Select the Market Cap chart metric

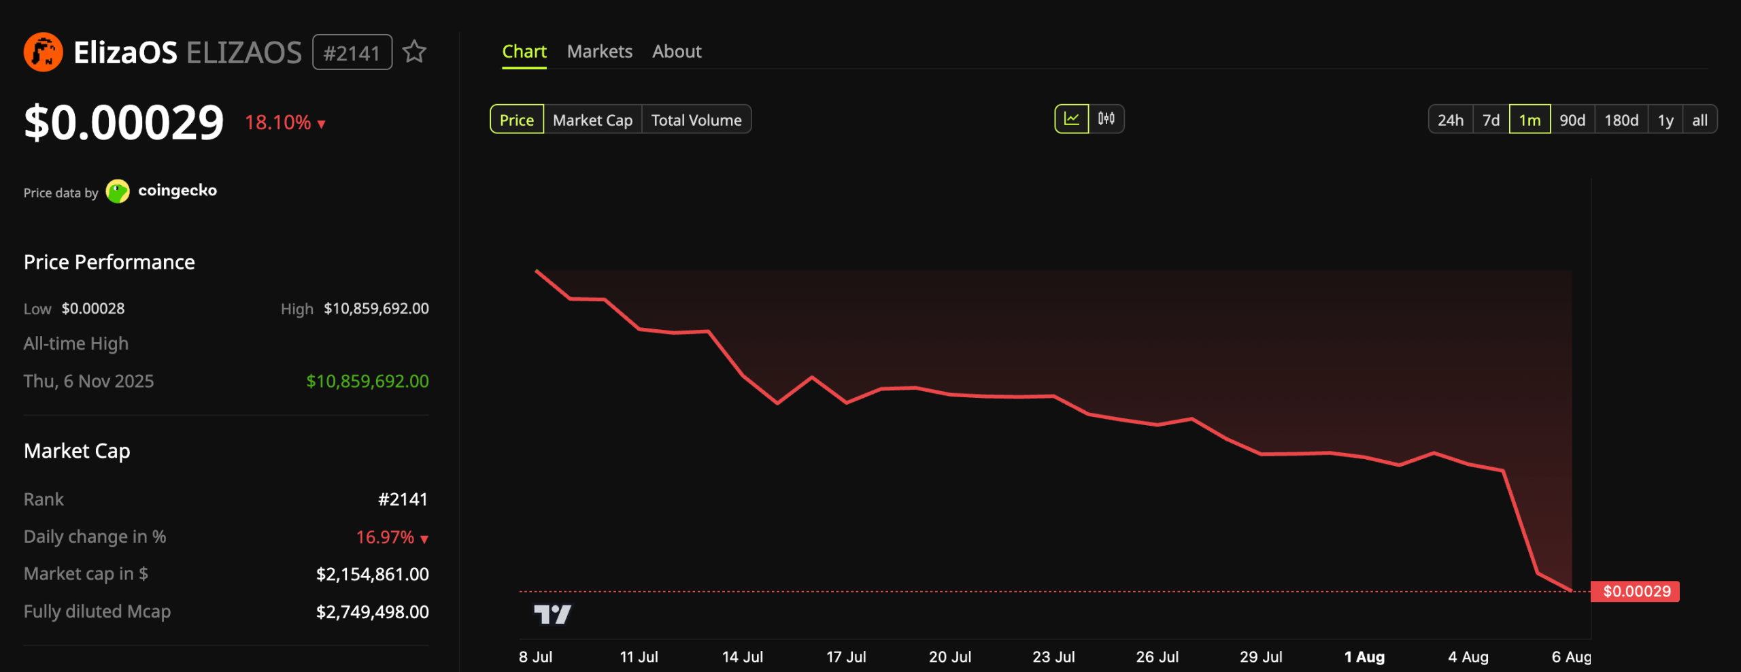click(593, 120)
